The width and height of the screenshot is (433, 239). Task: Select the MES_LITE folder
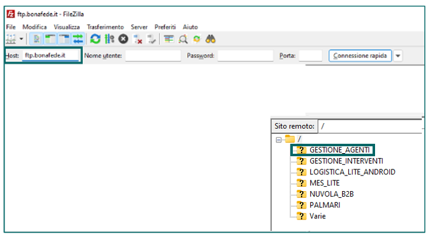pyautogui.click(x=318, y=183)
